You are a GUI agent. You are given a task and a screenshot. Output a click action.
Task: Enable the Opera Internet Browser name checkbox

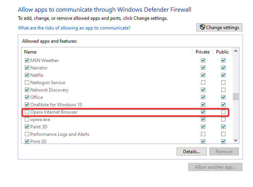27,112
